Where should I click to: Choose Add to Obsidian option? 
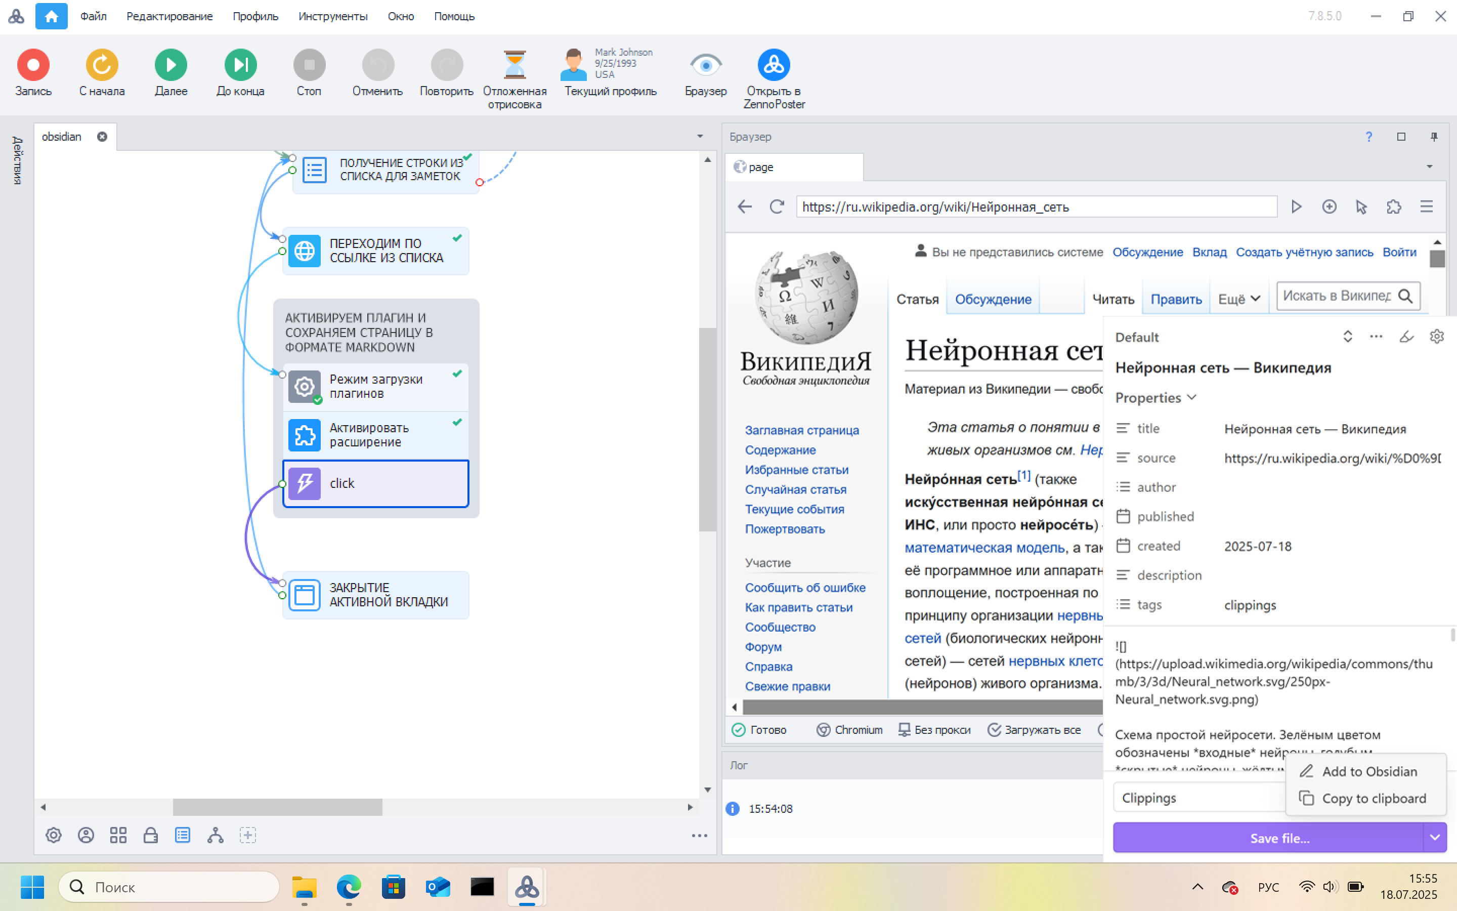pyautogui.click(x=1365, y=771)
